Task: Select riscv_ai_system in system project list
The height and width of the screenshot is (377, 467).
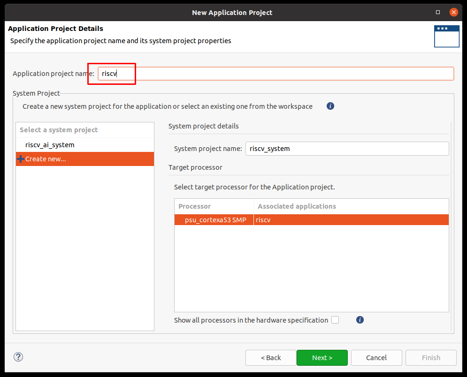Action: [85, 145]
